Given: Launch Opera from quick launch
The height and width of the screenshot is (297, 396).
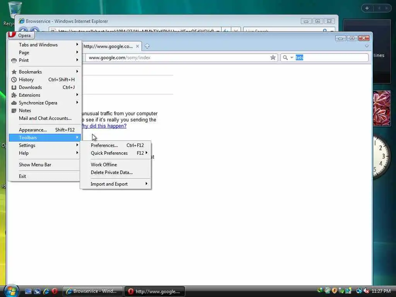Looking at the screenshot, I should 55,291.
